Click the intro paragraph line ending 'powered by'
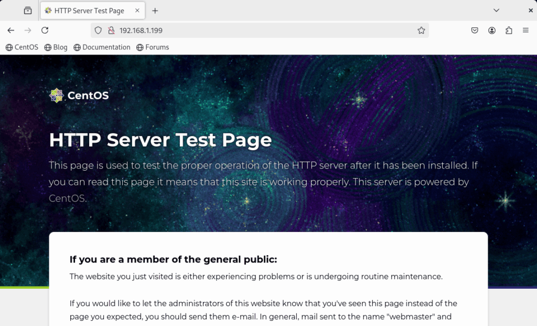Screen dimensions: 537x326 click(x=259, y=182)
